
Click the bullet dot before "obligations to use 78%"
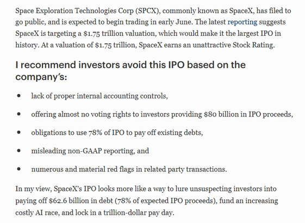19,132
